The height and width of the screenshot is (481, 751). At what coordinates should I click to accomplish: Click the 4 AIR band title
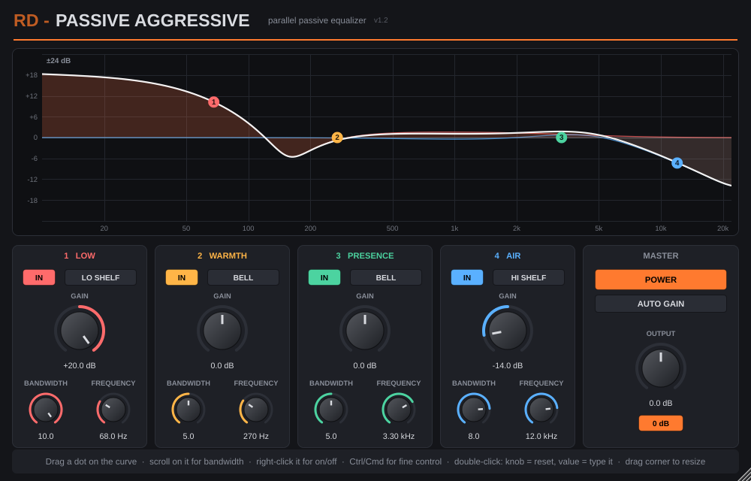[508, 256]
